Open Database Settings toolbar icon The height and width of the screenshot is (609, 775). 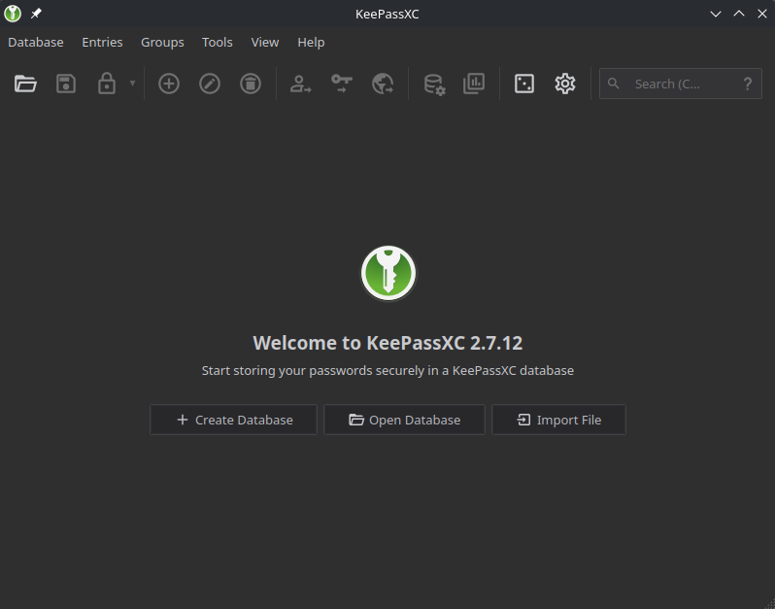(435, 84)
